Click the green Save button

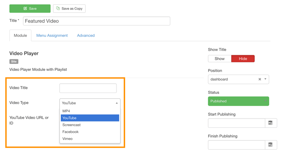(x=30, y=9)
